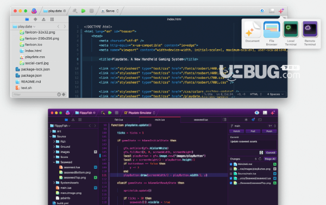
Task: Switch to the fish.lua tab
Action: click(x=118, y=120)
